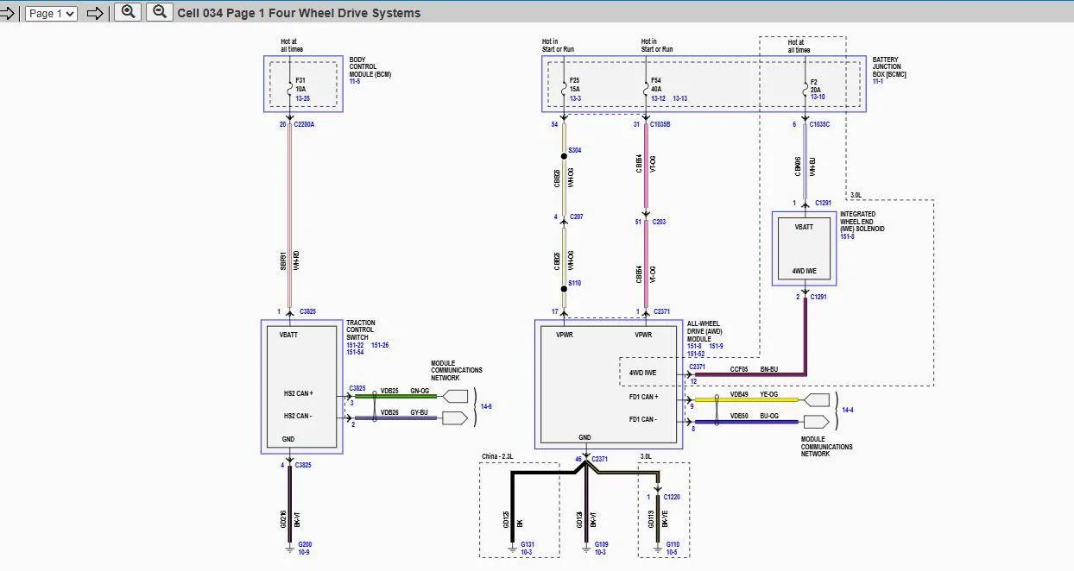Open cell reference 13-25 under fuse F31

pos(302,99)
